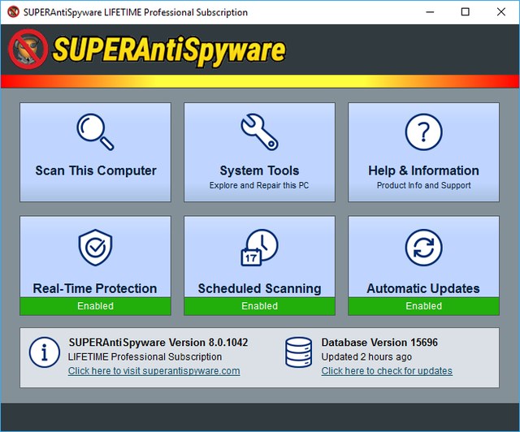Click the magnifying glass scan icon
Viewport: 520px width, 432px height.
click(95, 132)
